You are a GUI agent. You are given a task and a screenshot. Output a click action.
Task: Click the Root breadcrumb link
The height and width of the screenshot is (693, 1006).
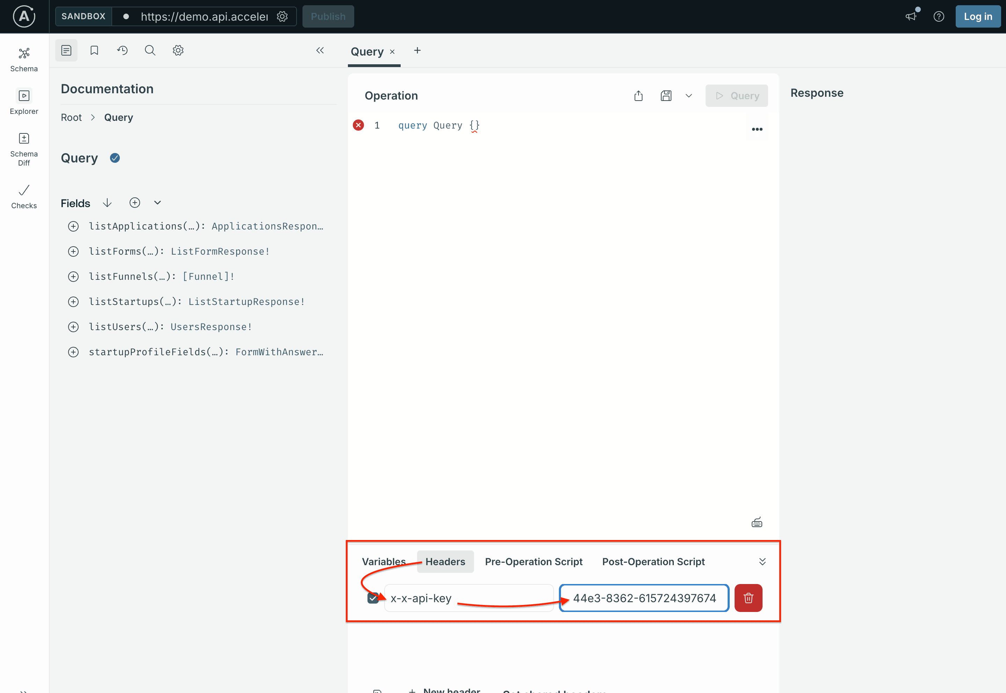[71, 117]
